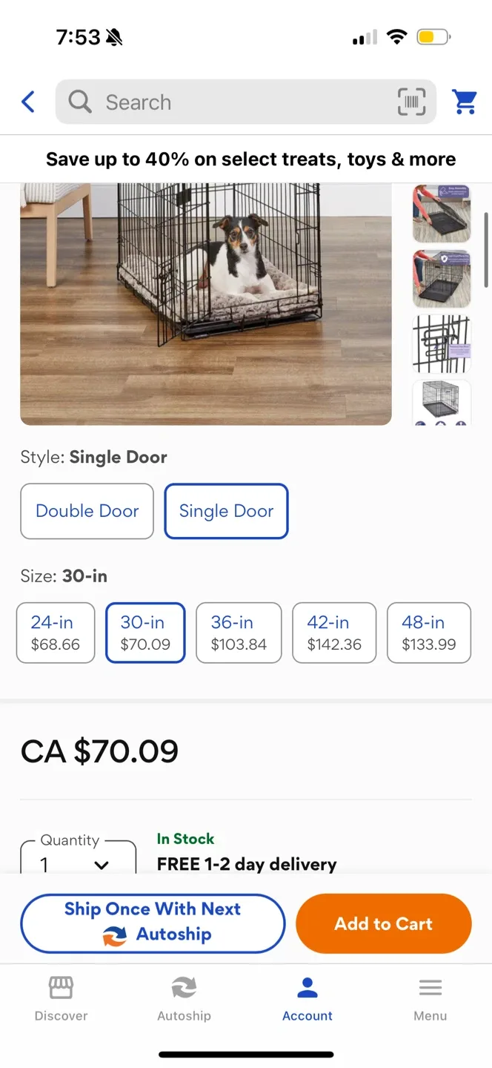Viewport: 492px width, 1068px height.
Task: Open the Menu hamburger icon
Action: pos(430,998)
